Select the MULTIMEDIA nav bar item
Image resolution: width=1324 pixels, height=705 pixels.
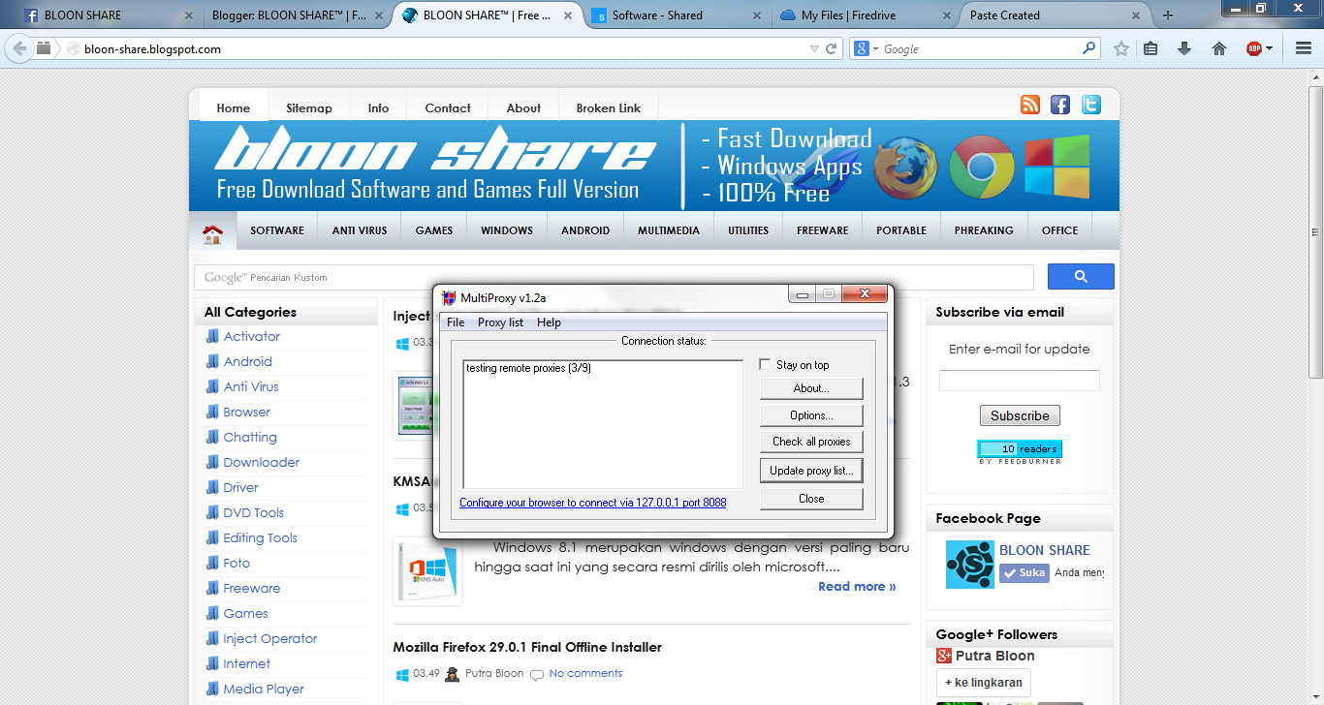click(x=669, y=230)
